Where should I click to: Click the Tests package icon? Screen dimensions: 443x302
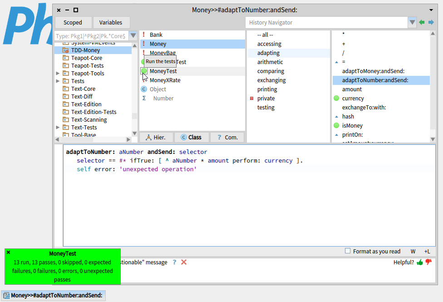click(x=65, y=81)
